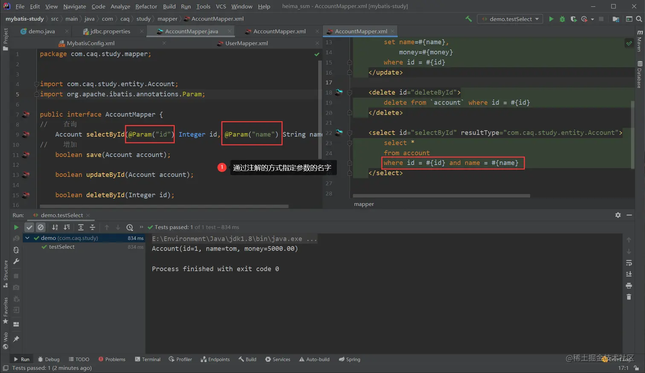
Task: Switch to demo.java editor tab
Action: (41, 31)
